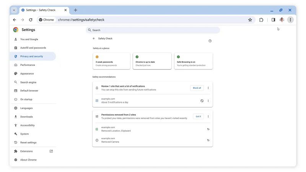Click the Search settings field
This screenshot has width=306, height=172.
tap(153, 30)
